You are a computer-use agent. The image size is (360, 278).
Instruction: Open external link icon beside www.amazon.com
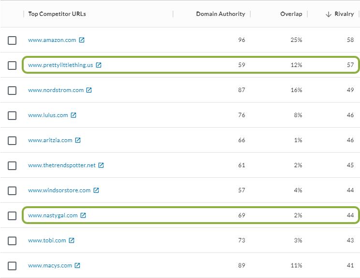tap(82, 40)
